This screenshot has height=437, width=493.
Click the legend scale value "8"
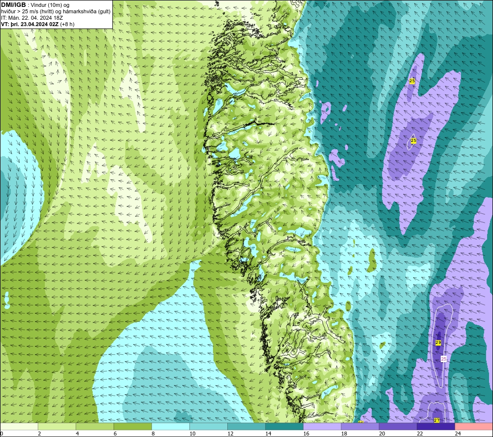tap(153, 434)
